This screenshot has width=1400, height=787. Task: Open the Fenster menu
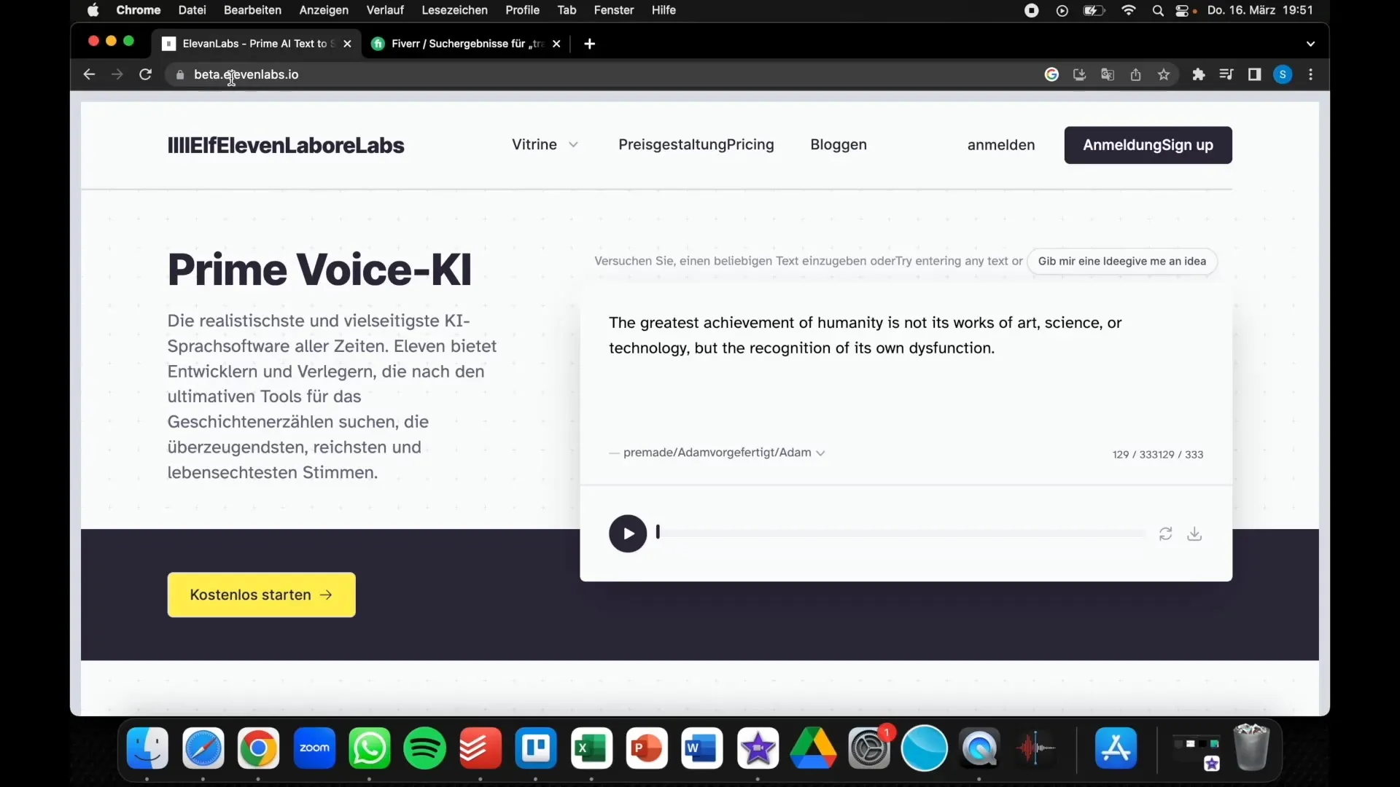[614, 10]
